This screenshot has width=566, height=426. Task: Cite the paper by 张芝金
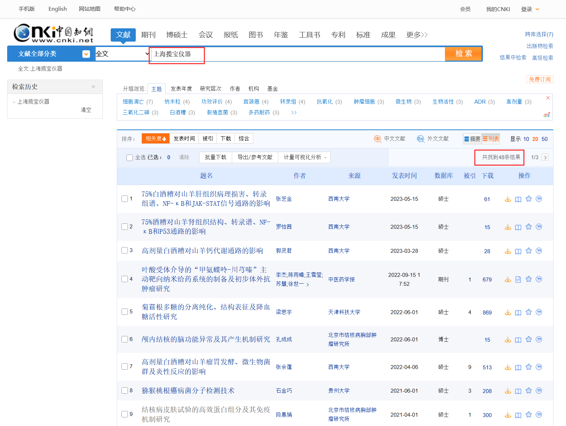click(539, 199)
